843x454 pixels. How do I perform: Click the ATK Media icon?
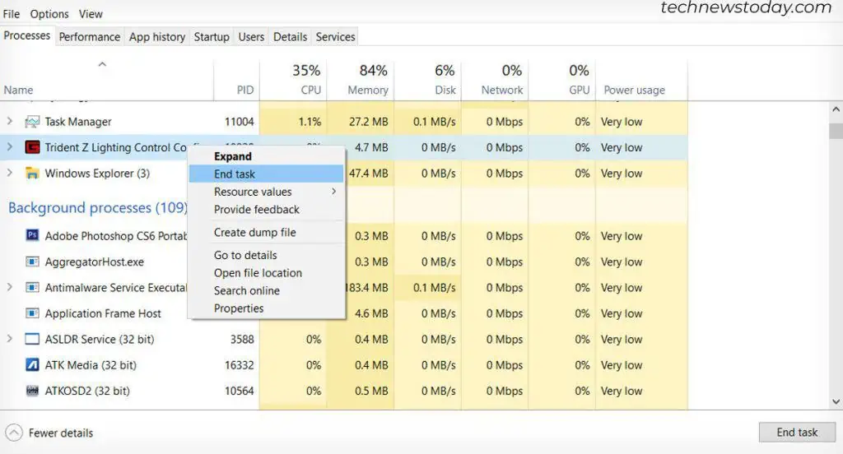pyautogui.click(x=32, y=365)
